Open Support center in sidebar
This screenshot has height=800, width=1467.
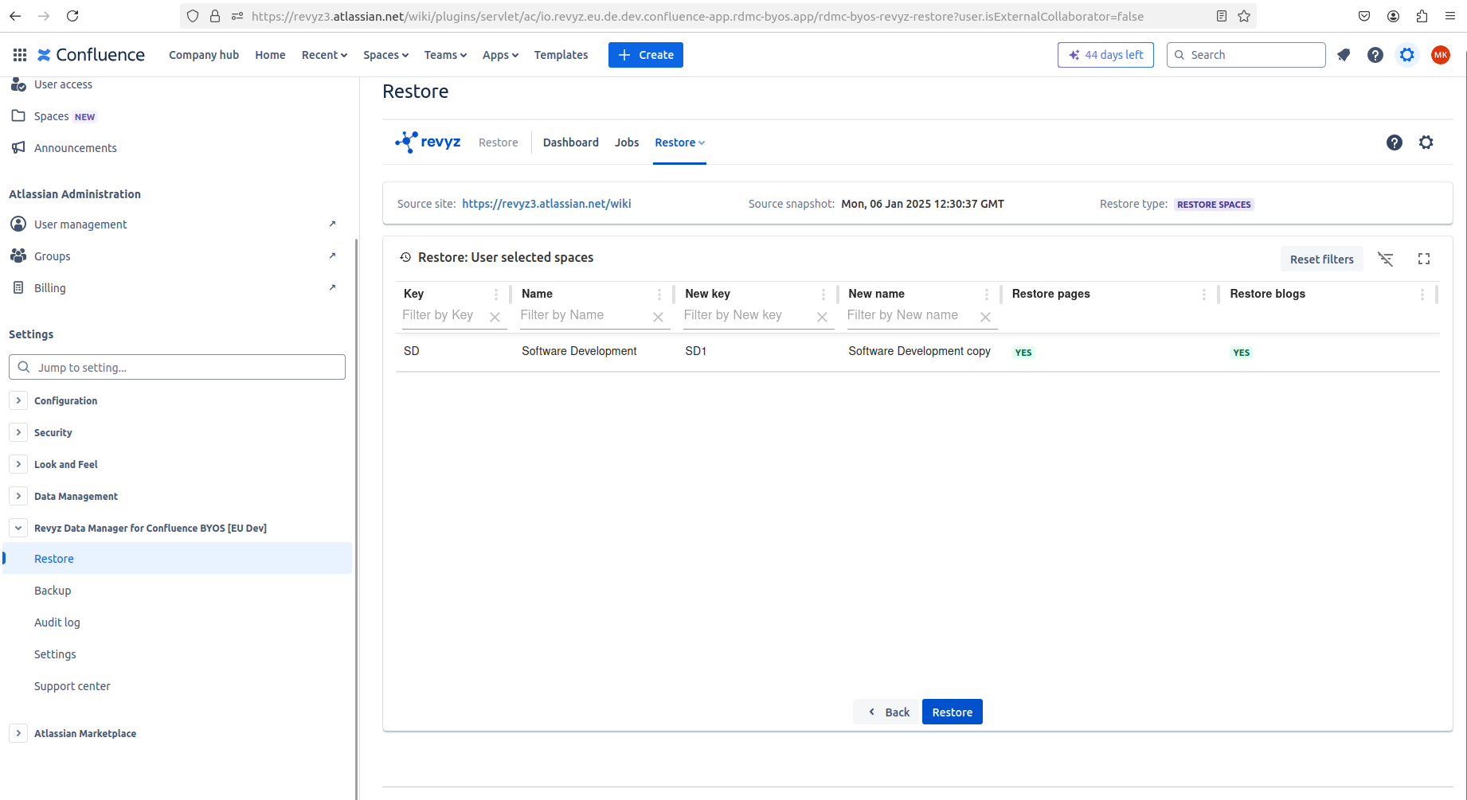tap(72, 686)
